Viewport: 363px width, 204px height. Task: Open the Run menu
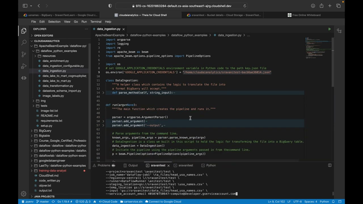pos(84,22)
